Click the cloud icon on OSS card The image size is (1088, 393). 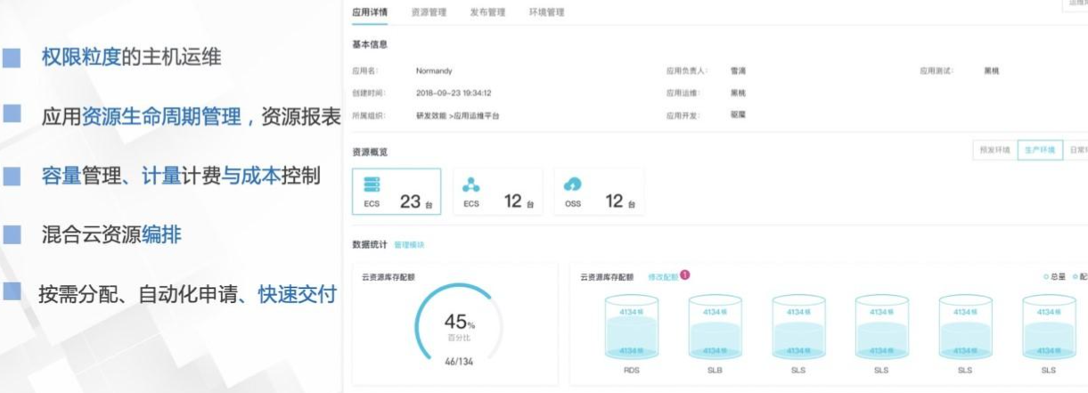click(x=573, y=184)
